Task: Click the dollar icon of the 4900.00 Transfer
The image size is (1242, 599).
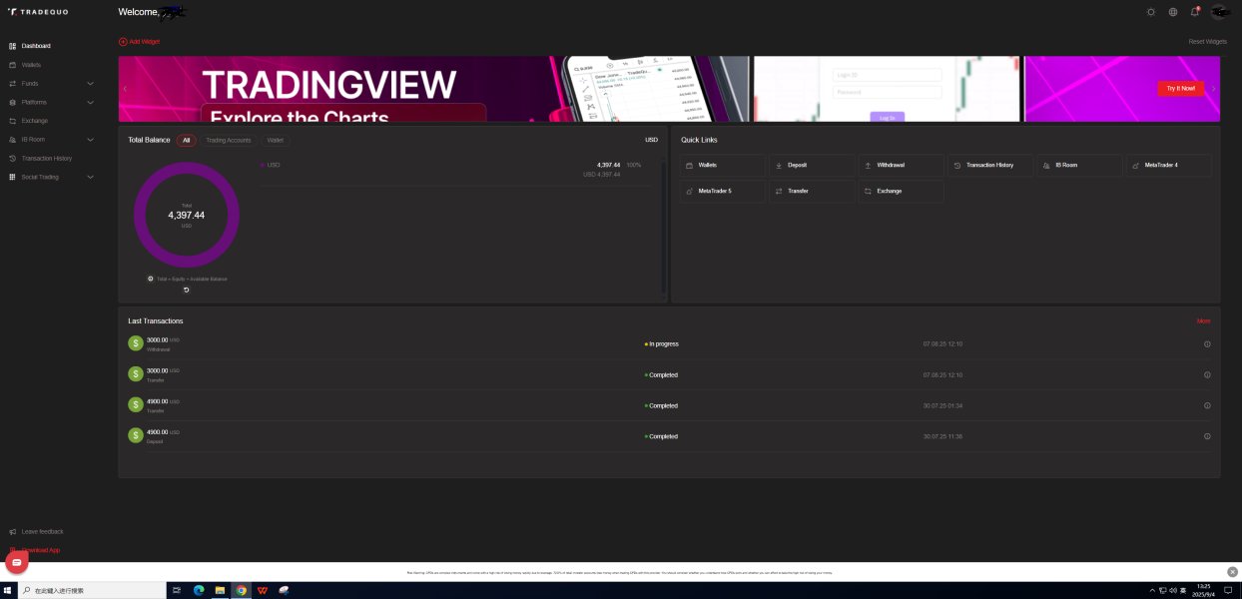Action: [x=136, y=405]
